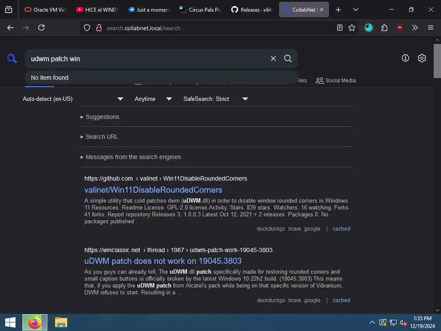The width and height of the screenshot is (441, 331).
Task: Clear the search query with X
Action: coord(273,59)
